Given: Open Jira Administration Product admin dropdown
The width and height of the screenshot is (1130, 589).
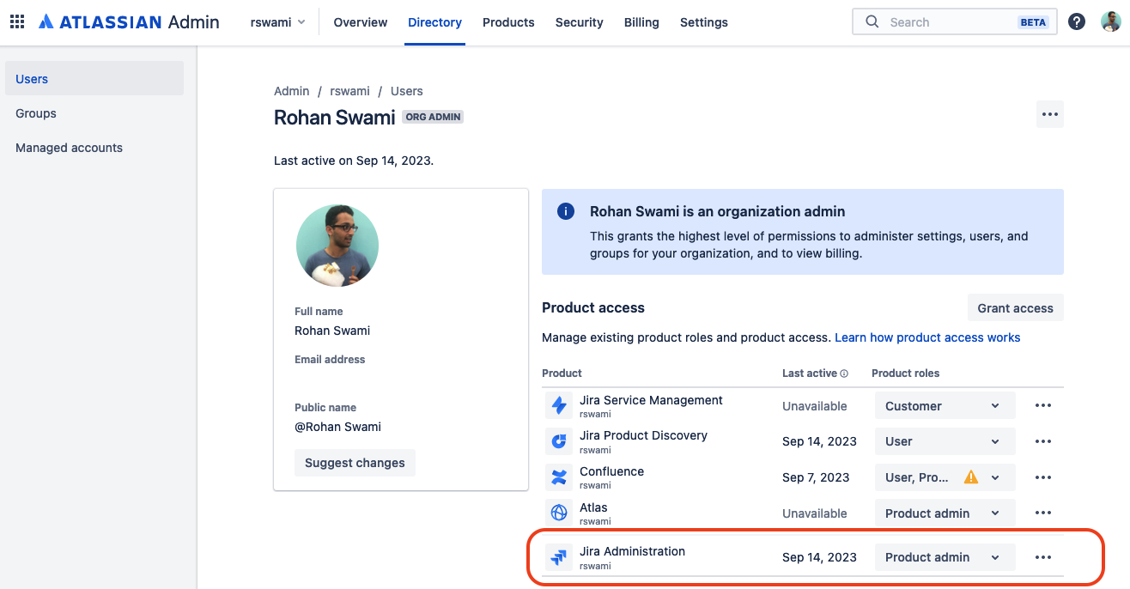Looking at the screenshot, I should click(945, 557).
